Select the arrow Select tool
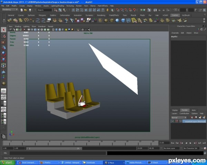Viewport: 207px width, 165px height. 3,30
